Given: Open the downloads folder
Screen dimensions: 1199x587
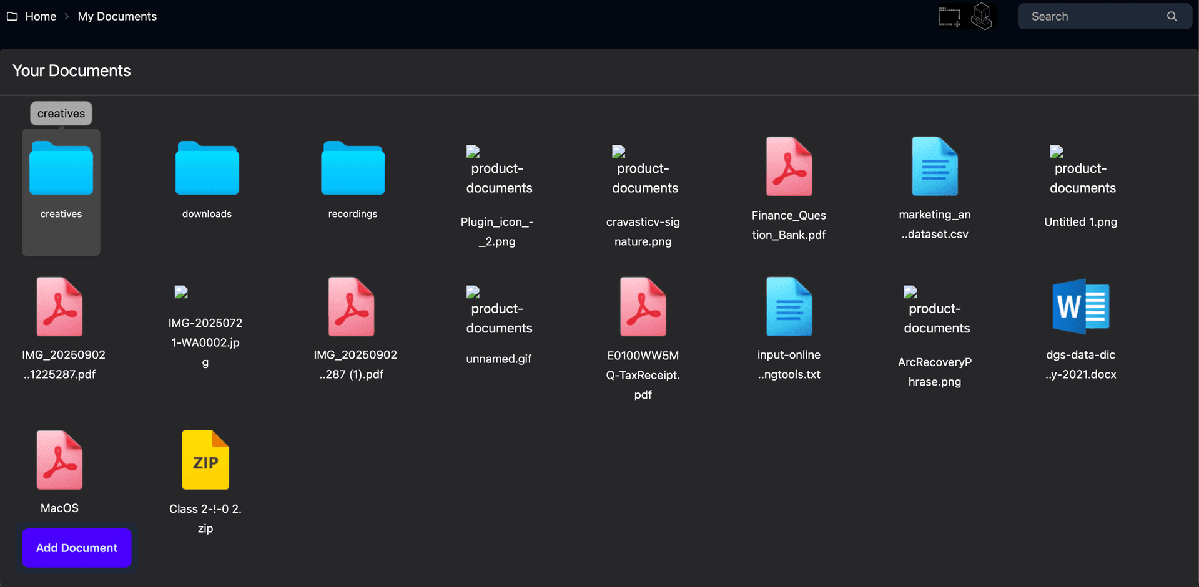Looking at the screenshot, I should (207, 168).
